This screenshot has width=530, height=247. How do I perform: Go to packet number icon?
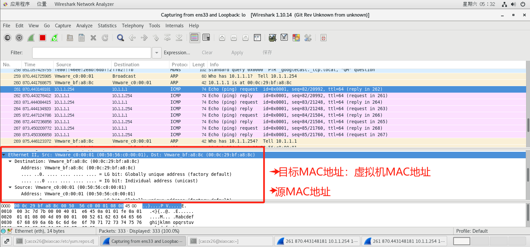tap(156, 38)
